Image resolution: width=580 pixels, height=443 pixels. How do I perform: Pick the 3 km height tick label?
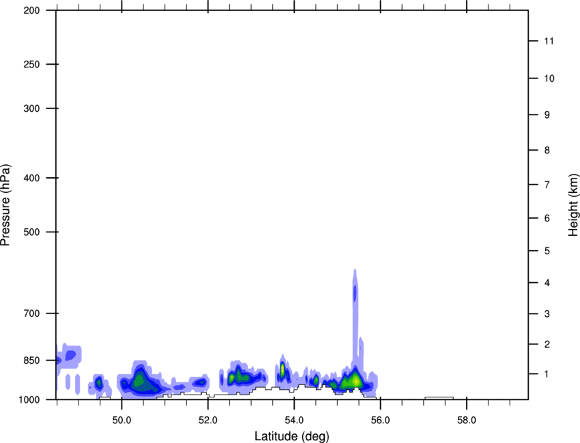click(547, 314)
